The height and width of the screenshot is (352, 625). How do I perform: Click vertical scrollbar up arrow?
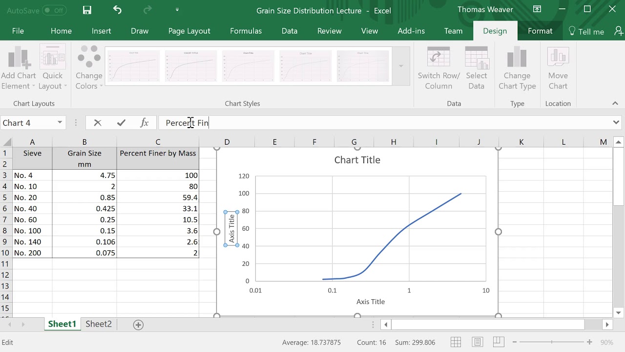click(x=619, y=142)
